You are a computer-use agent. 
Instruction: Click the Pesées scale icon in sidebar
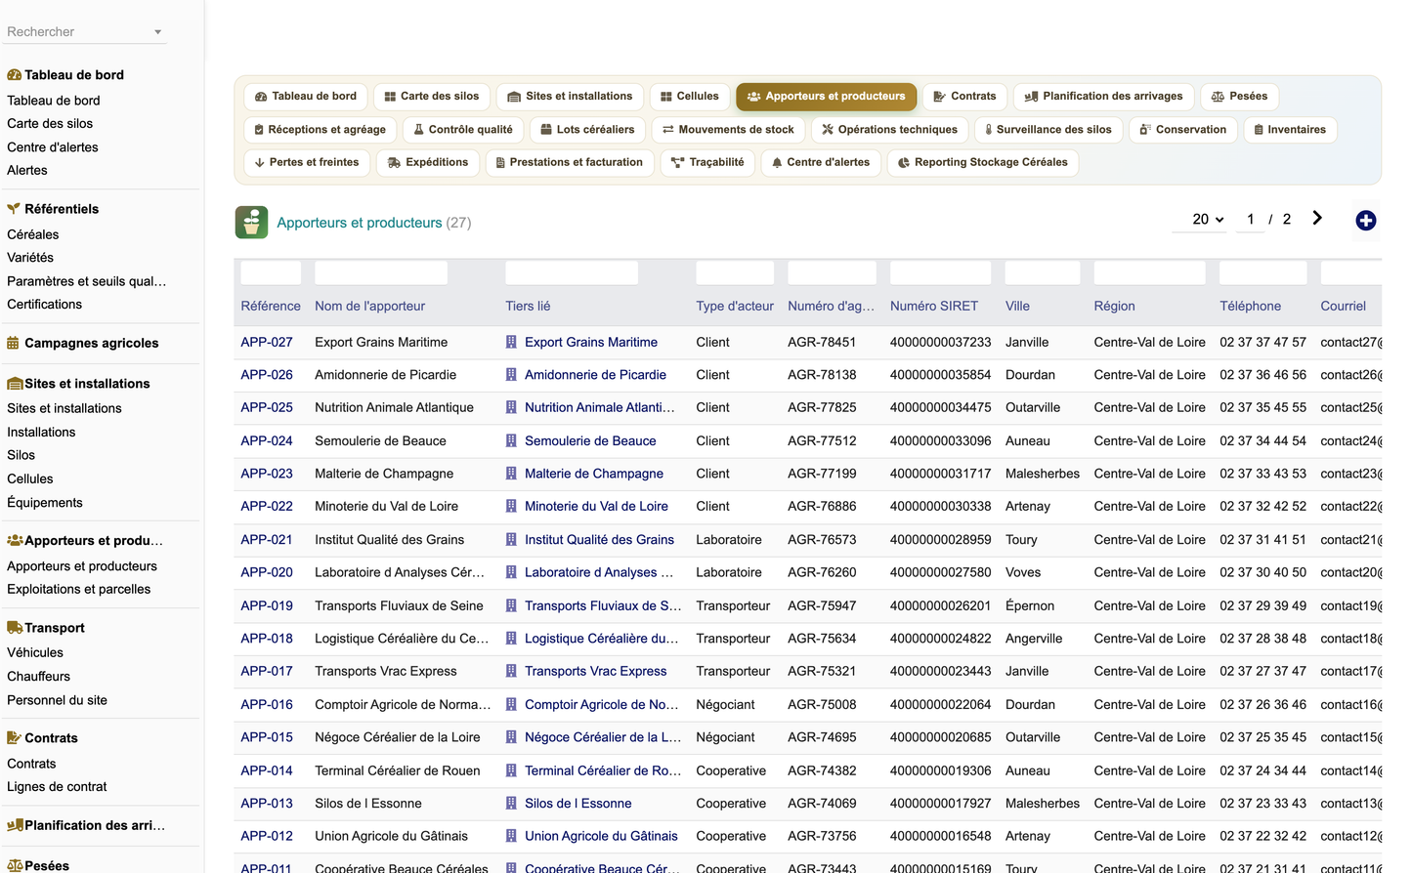pyautogui.click(x=15, y=866)
